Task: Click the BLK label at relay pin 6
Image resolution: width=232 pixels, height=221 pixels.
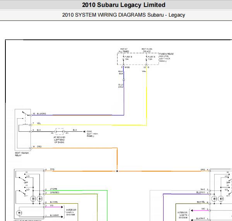Action: click(x=39, y=130)
